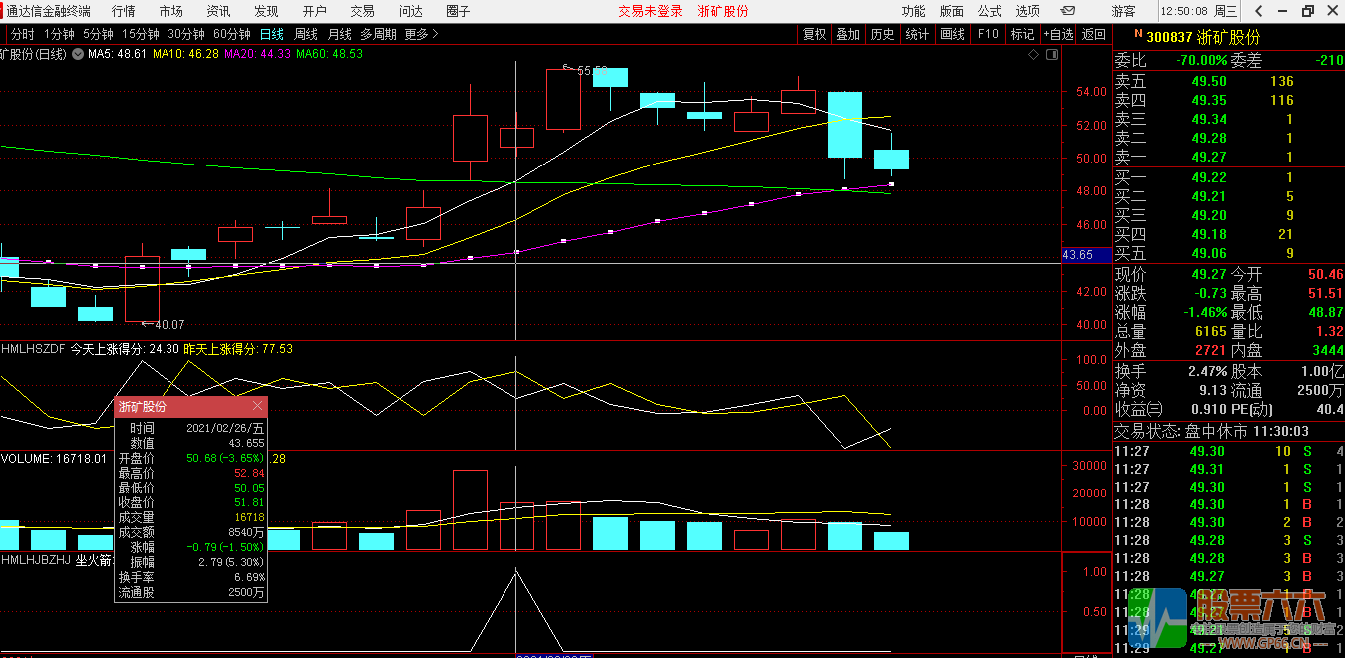
Task: Click the diamond icon above the price axis
Action: pos(1032,55)
